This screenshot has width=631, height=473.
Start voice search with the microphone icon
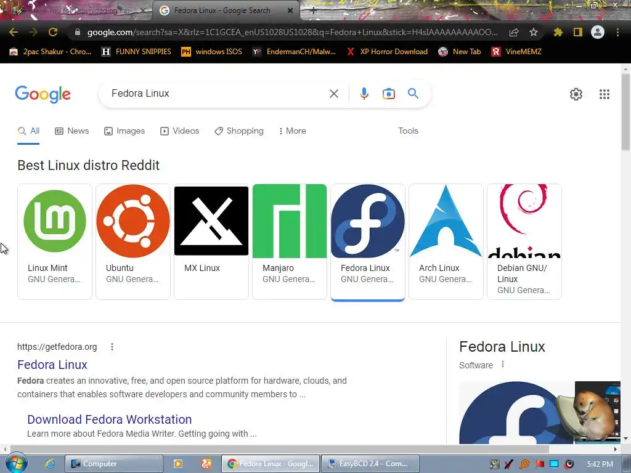click(364, 94)
